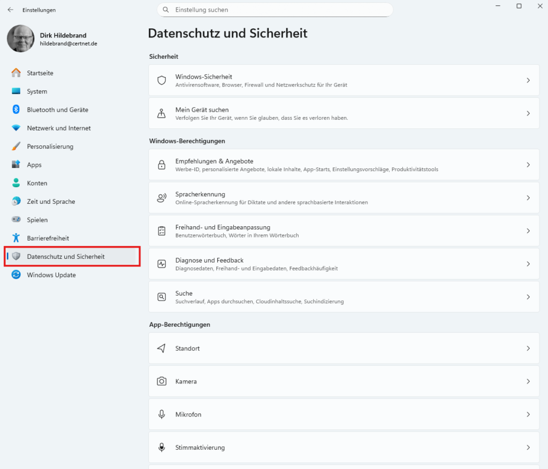The height and width of the screenshot is (469, 548).
Task: Click the Standort arrow icon
Action: 162,348
